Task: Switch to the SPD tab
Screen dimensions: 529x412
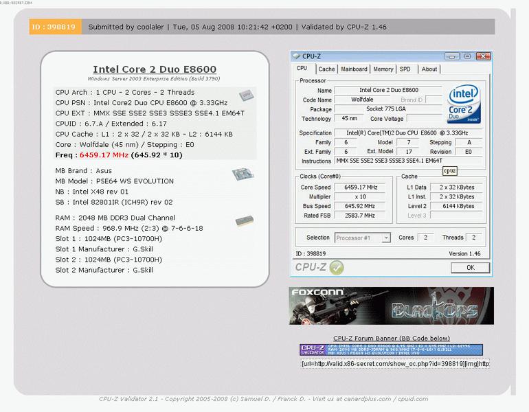Action: click(405, 69)
